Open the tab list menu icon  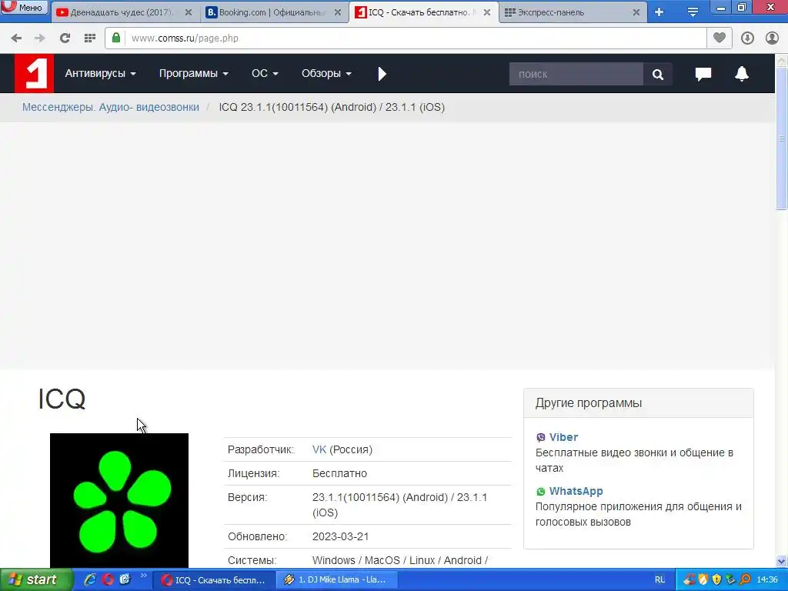[693, 12]
